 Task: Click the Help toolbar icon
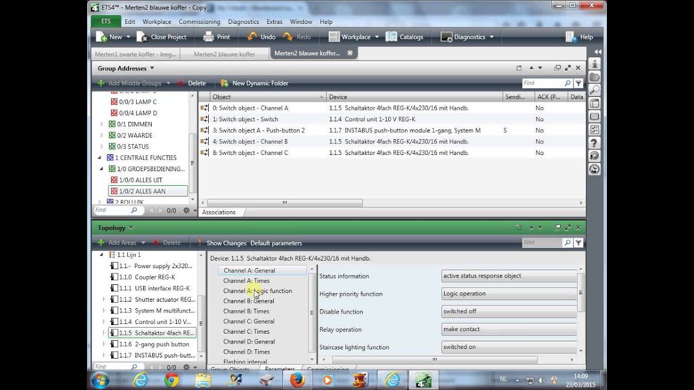tap(579, 37)
